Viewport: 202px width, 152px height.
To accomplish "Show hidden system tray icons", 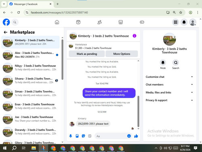I will click(x=156, y=148).
